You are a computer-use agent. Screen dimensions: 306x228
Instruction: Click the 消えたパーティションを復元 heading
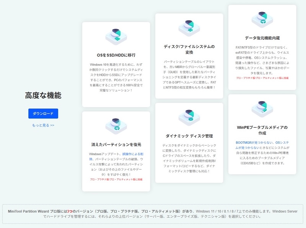(x=116, y=145)
